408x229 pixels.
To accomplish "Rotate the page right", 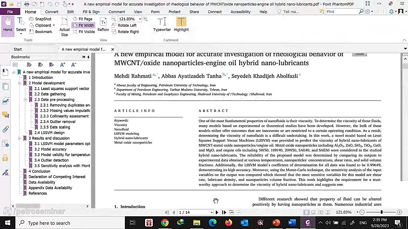I will 125,32.
